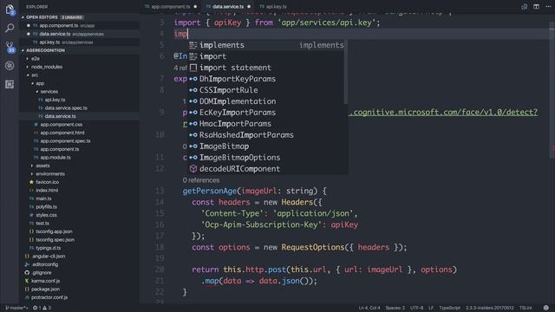Open the cognitive.microsoft.com URL link in code
The width and height of the screenshot is (555, 312).
pos(443,113)
